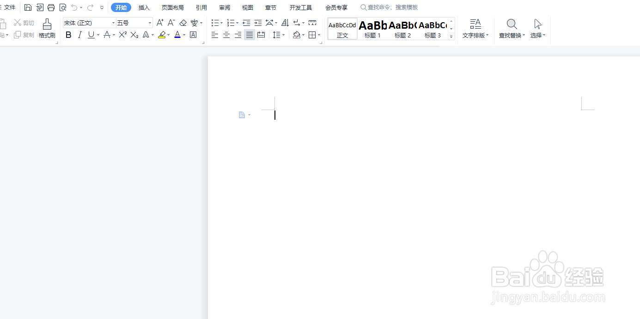Decrease font size with A- icon
The height and width of the screenshot is (319, 640).
(x=171, y=23)
